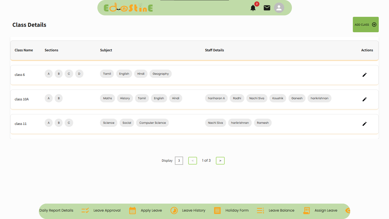
Task: Click the user profile avatar
Action: pyautogui.click(x=279, y=8)
